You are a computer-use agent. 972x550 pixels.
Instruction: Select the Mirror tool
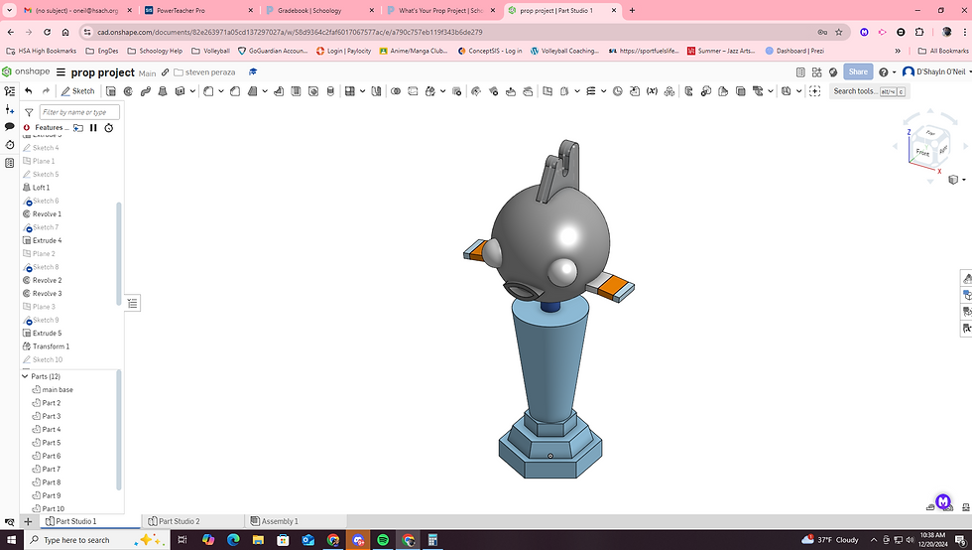pos(376,91)
